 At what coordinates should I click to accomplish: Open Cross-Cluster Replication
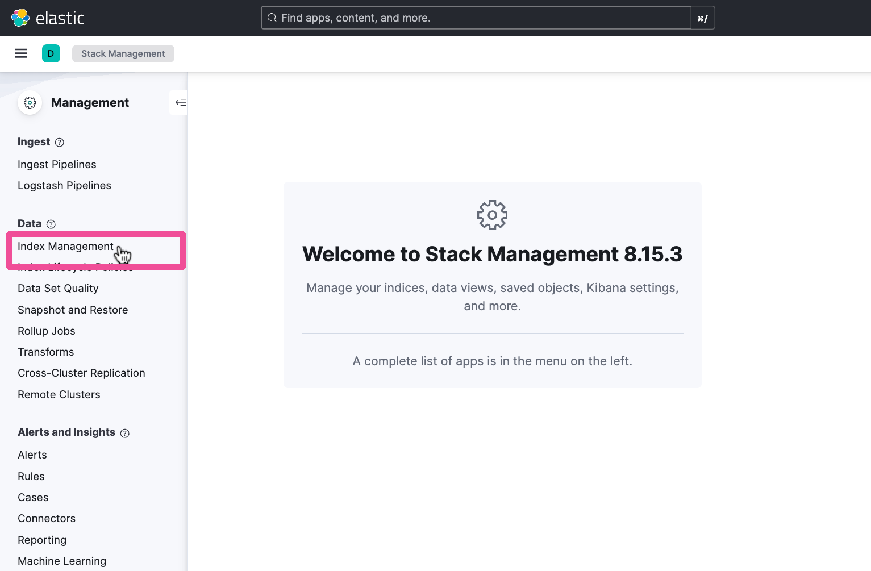81,373
